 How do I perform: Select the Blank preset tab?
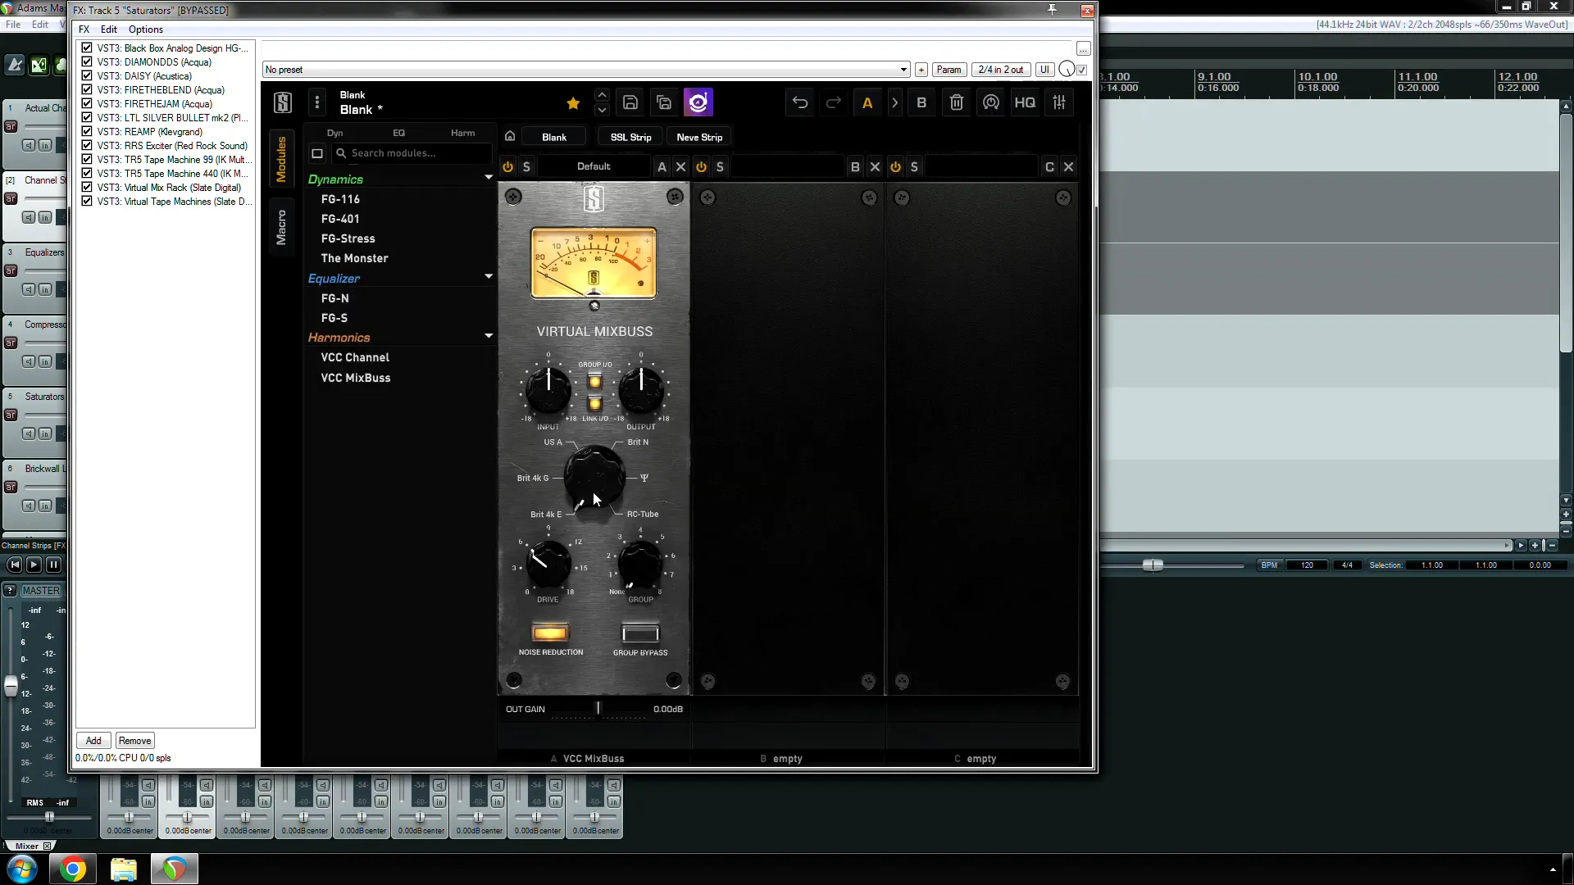tap(554, 137)
